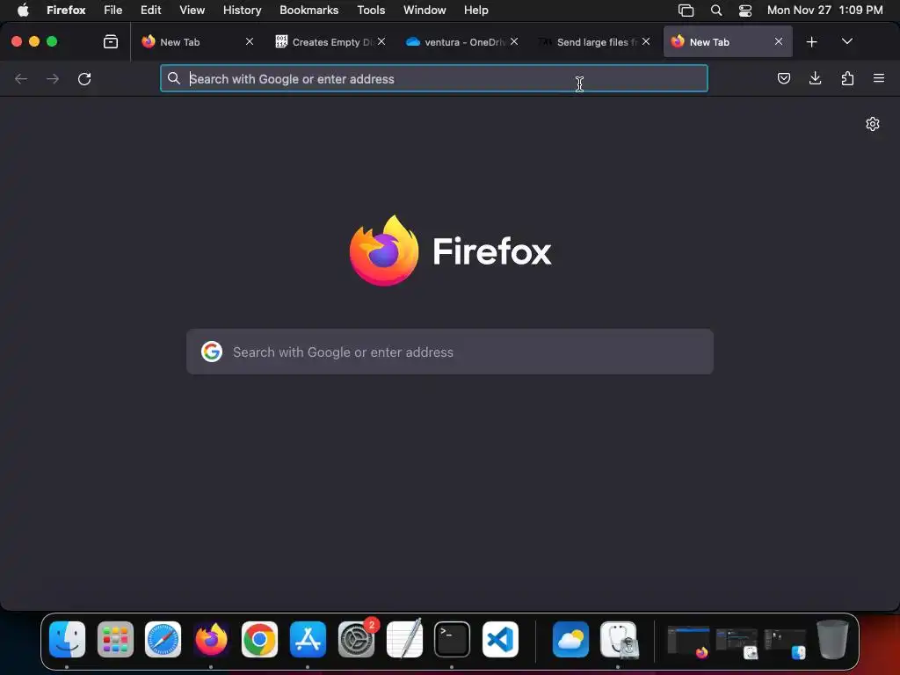
Task: Open the Extensions puzzle icon
Action: click(847, 78)
